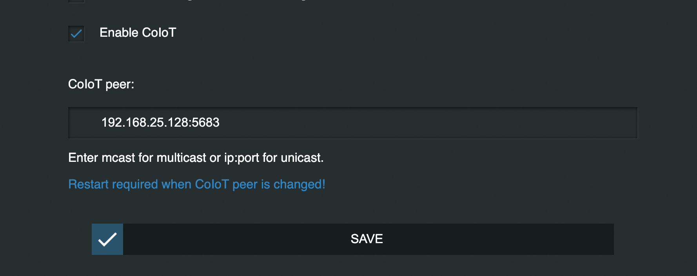This screenshot has width=697, height=276.
Task: Focus the CoIoT peer input field
Action: (x=353, y=123)
